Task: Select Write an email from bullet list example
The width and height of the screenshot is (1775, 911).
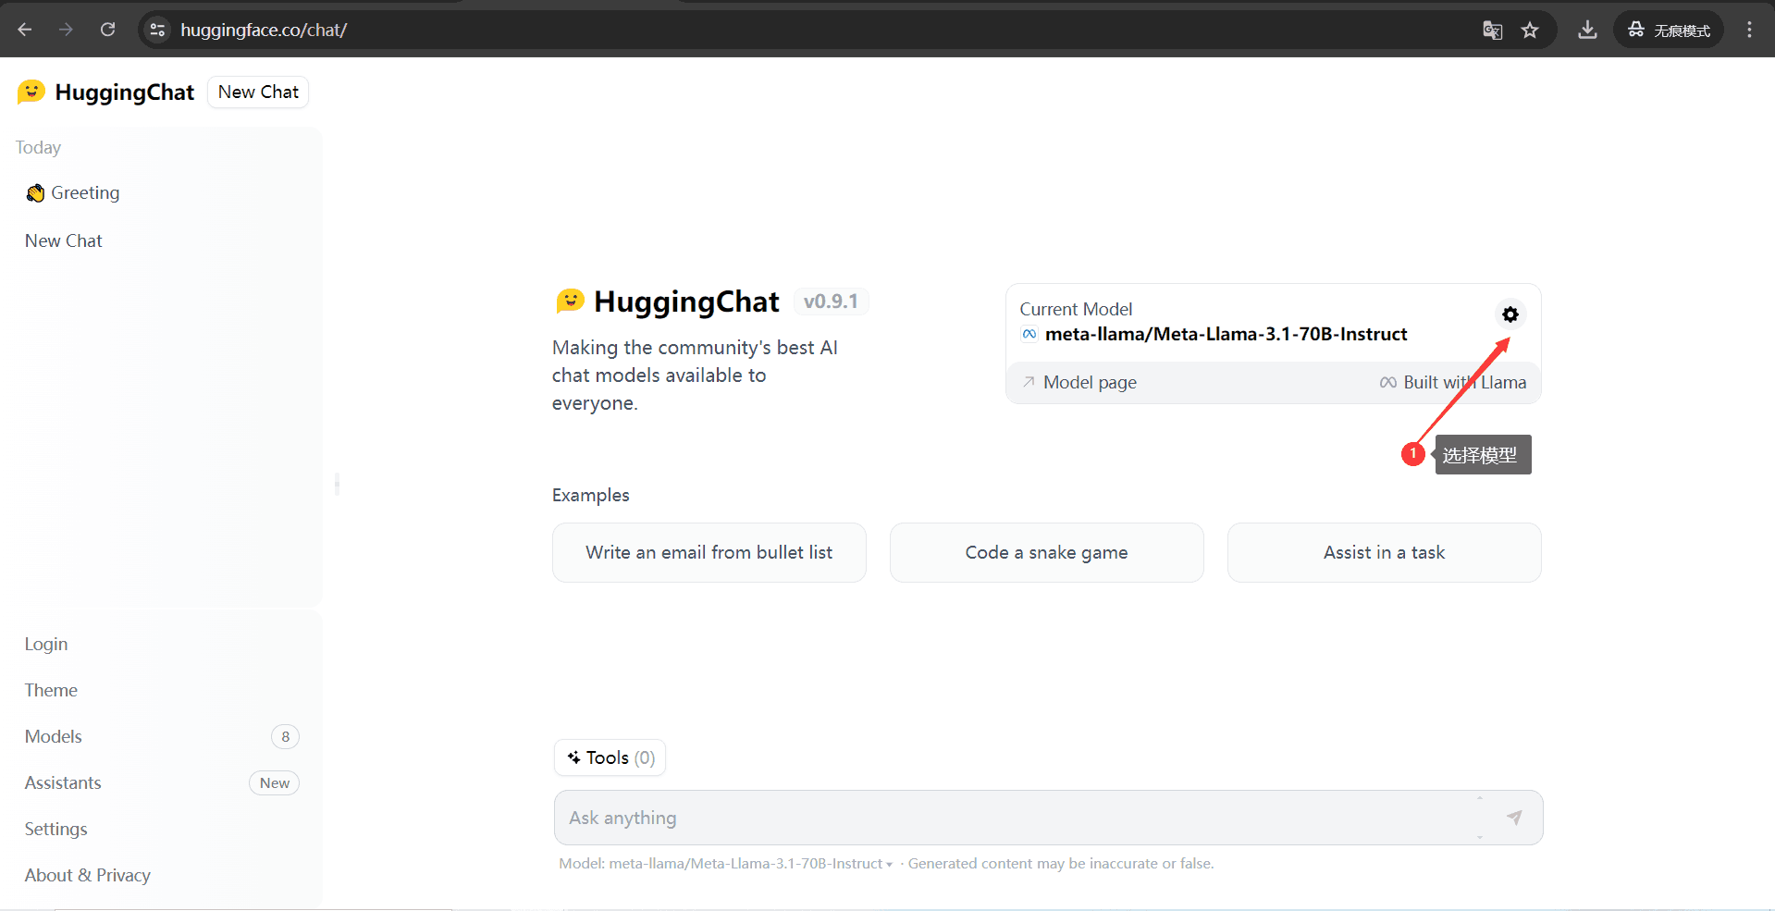Action: pyautogui.click(x=709, y=552)
